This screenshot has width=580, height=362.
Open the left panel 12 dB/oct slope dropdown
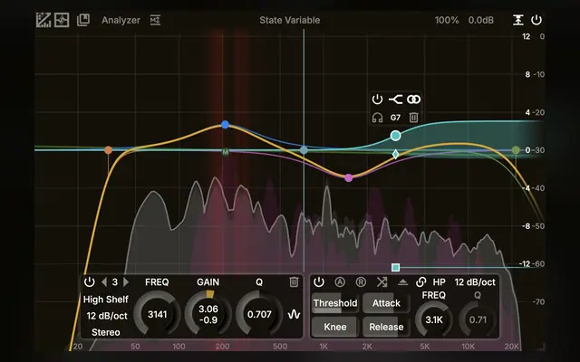pos(107,316)
